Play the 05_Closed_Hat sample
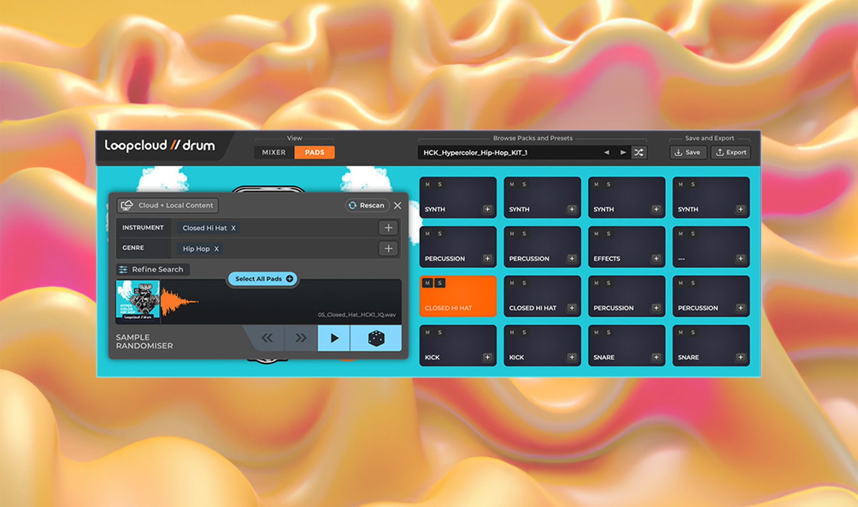Image resolution: width=858 pixels, height=507 pixels. tap(334, 339)
